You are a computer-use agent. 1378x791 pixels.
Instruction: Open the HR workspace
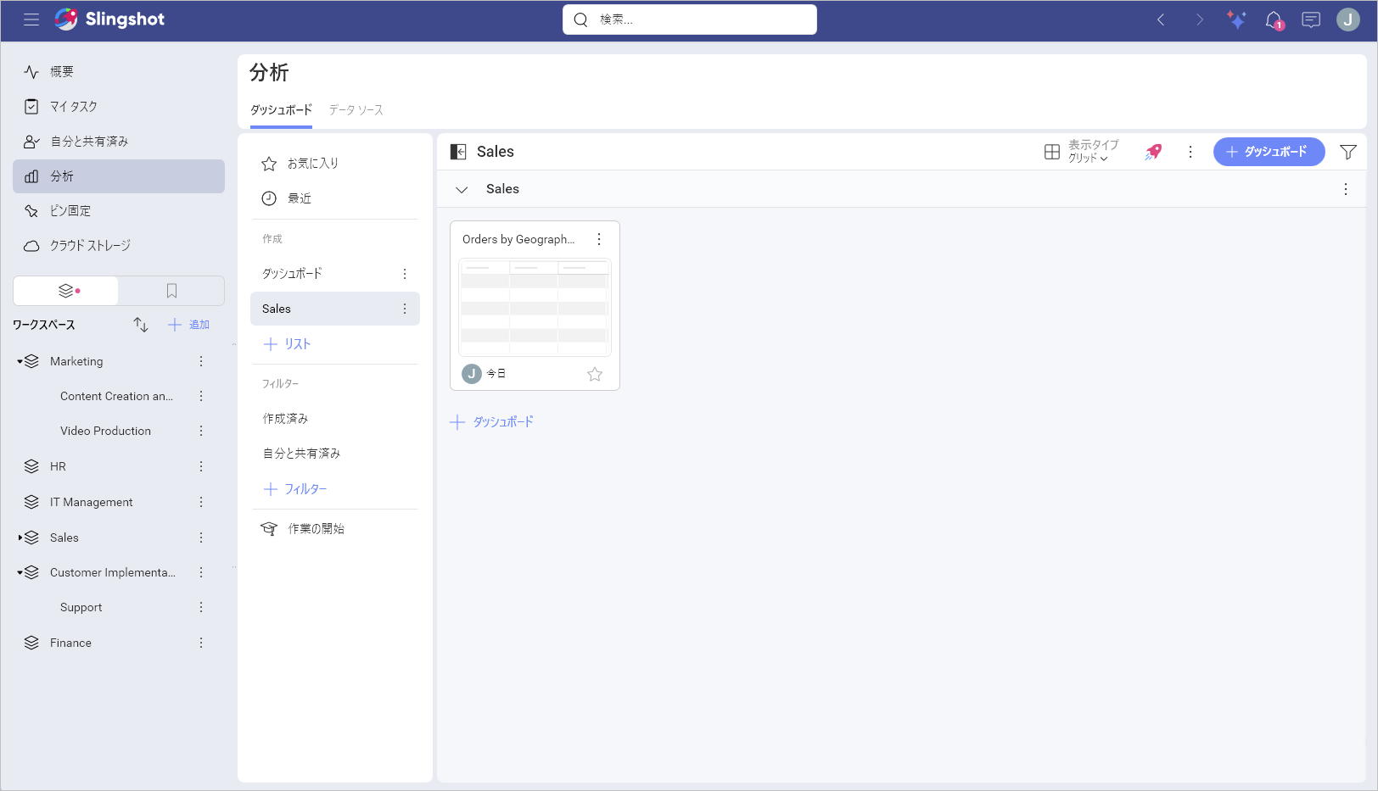[x=58, y=466]
